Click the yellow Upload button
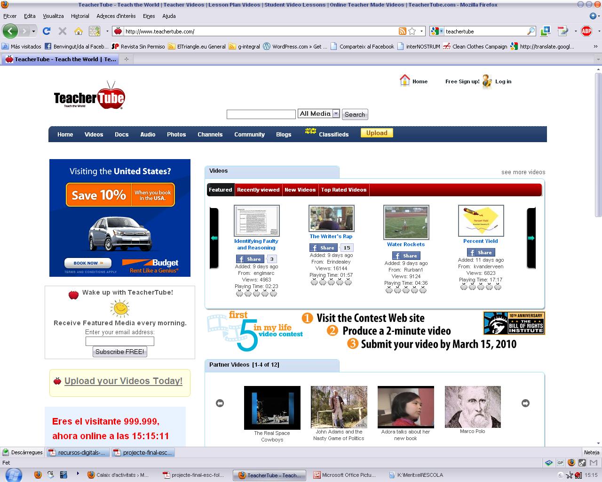The width and height of the screenshot is (602, 482). 377,133
